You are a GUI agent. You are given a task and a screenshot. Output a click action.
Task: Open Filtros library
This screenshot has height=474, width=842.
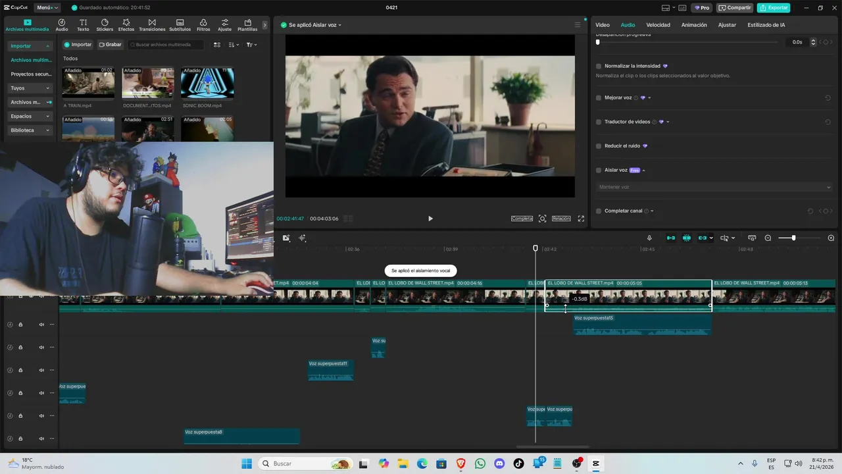[203, 25]
